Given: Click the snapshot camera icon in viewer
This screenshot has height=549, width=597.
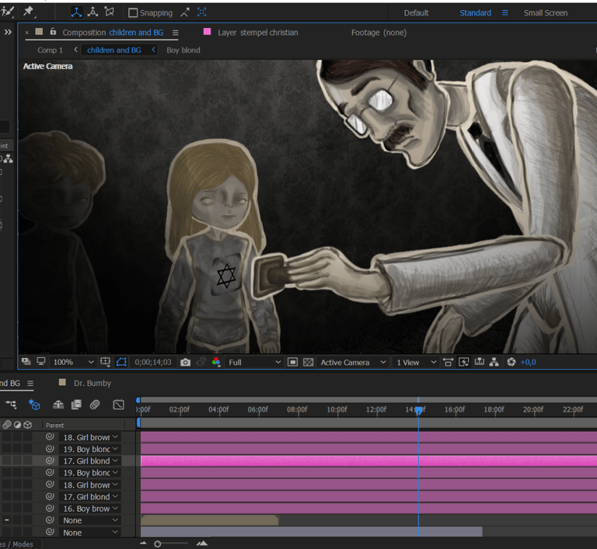Looking at the screenshot, I should [x=185, y=362].
